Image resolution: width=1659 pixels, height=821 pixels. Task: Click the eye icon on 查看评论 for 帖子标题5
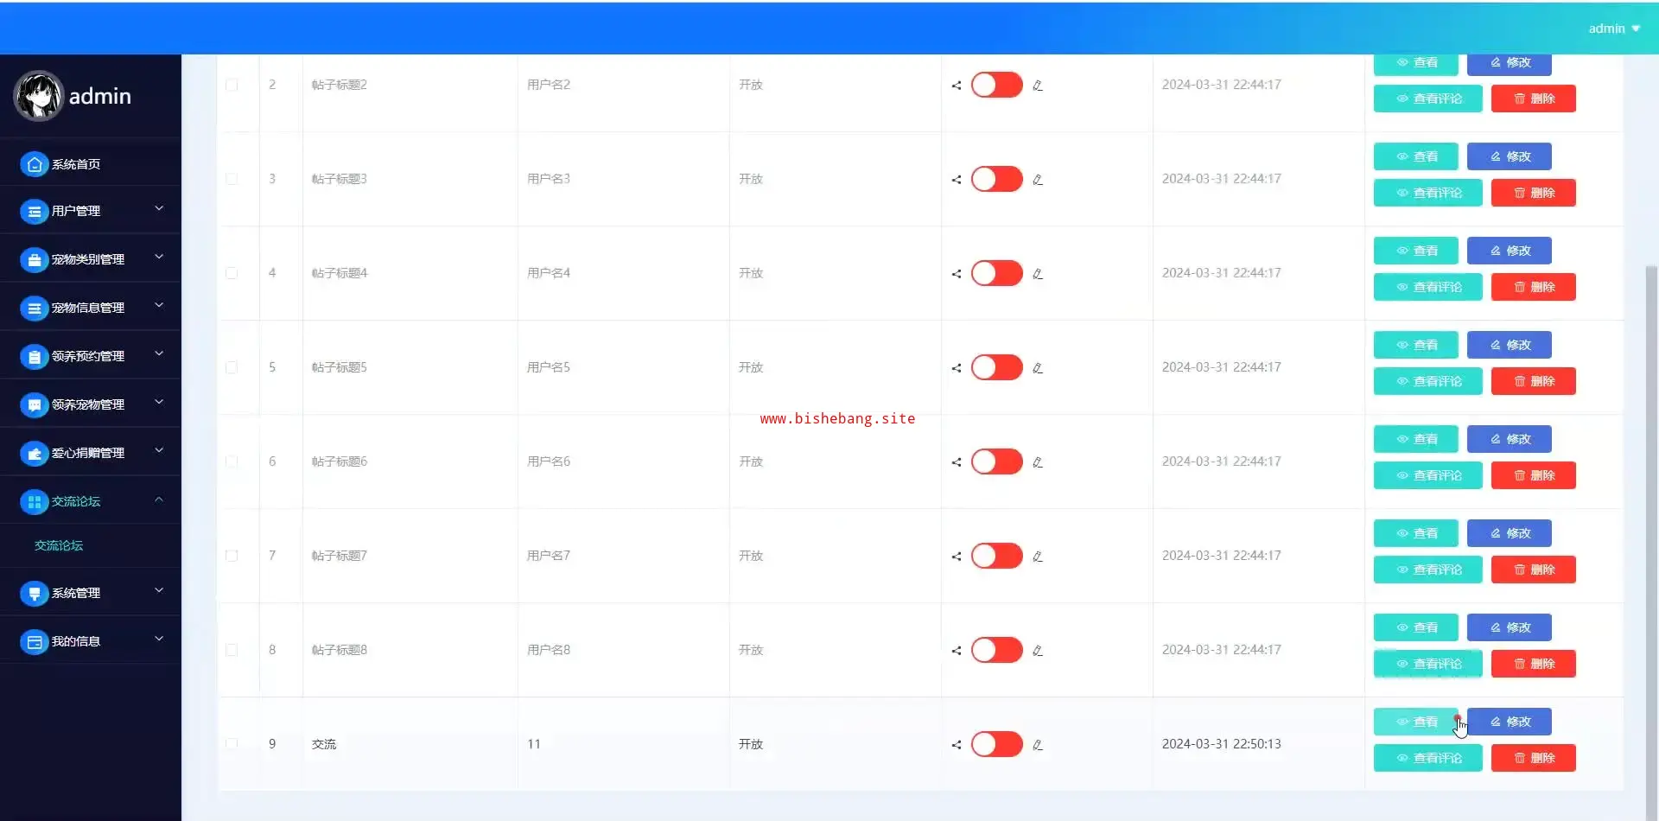click(1402, 381)
